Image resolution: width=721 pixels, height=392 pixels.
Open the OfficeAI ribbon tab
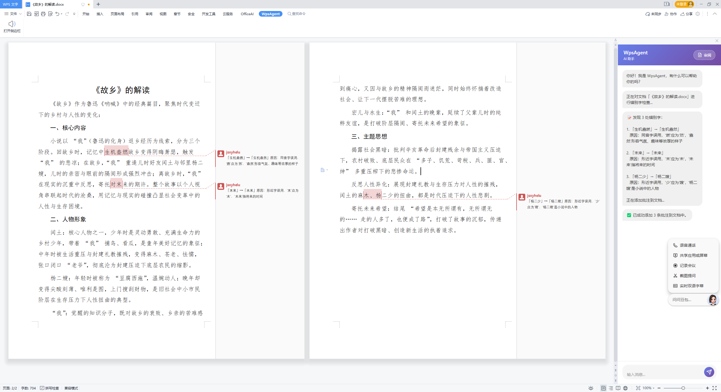tap(247, 14)
